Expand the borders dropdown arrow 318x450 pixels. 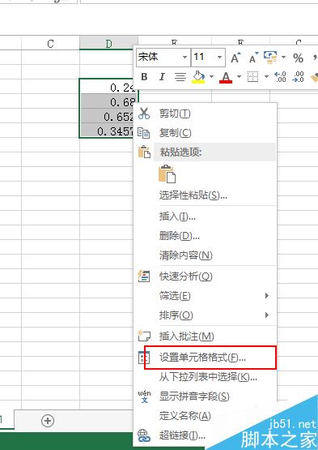266,77
